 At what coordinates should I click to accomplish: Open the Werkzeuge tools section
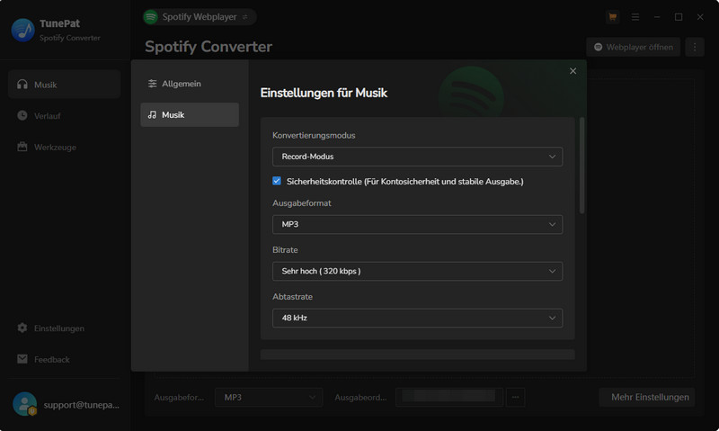coord(64,147)
